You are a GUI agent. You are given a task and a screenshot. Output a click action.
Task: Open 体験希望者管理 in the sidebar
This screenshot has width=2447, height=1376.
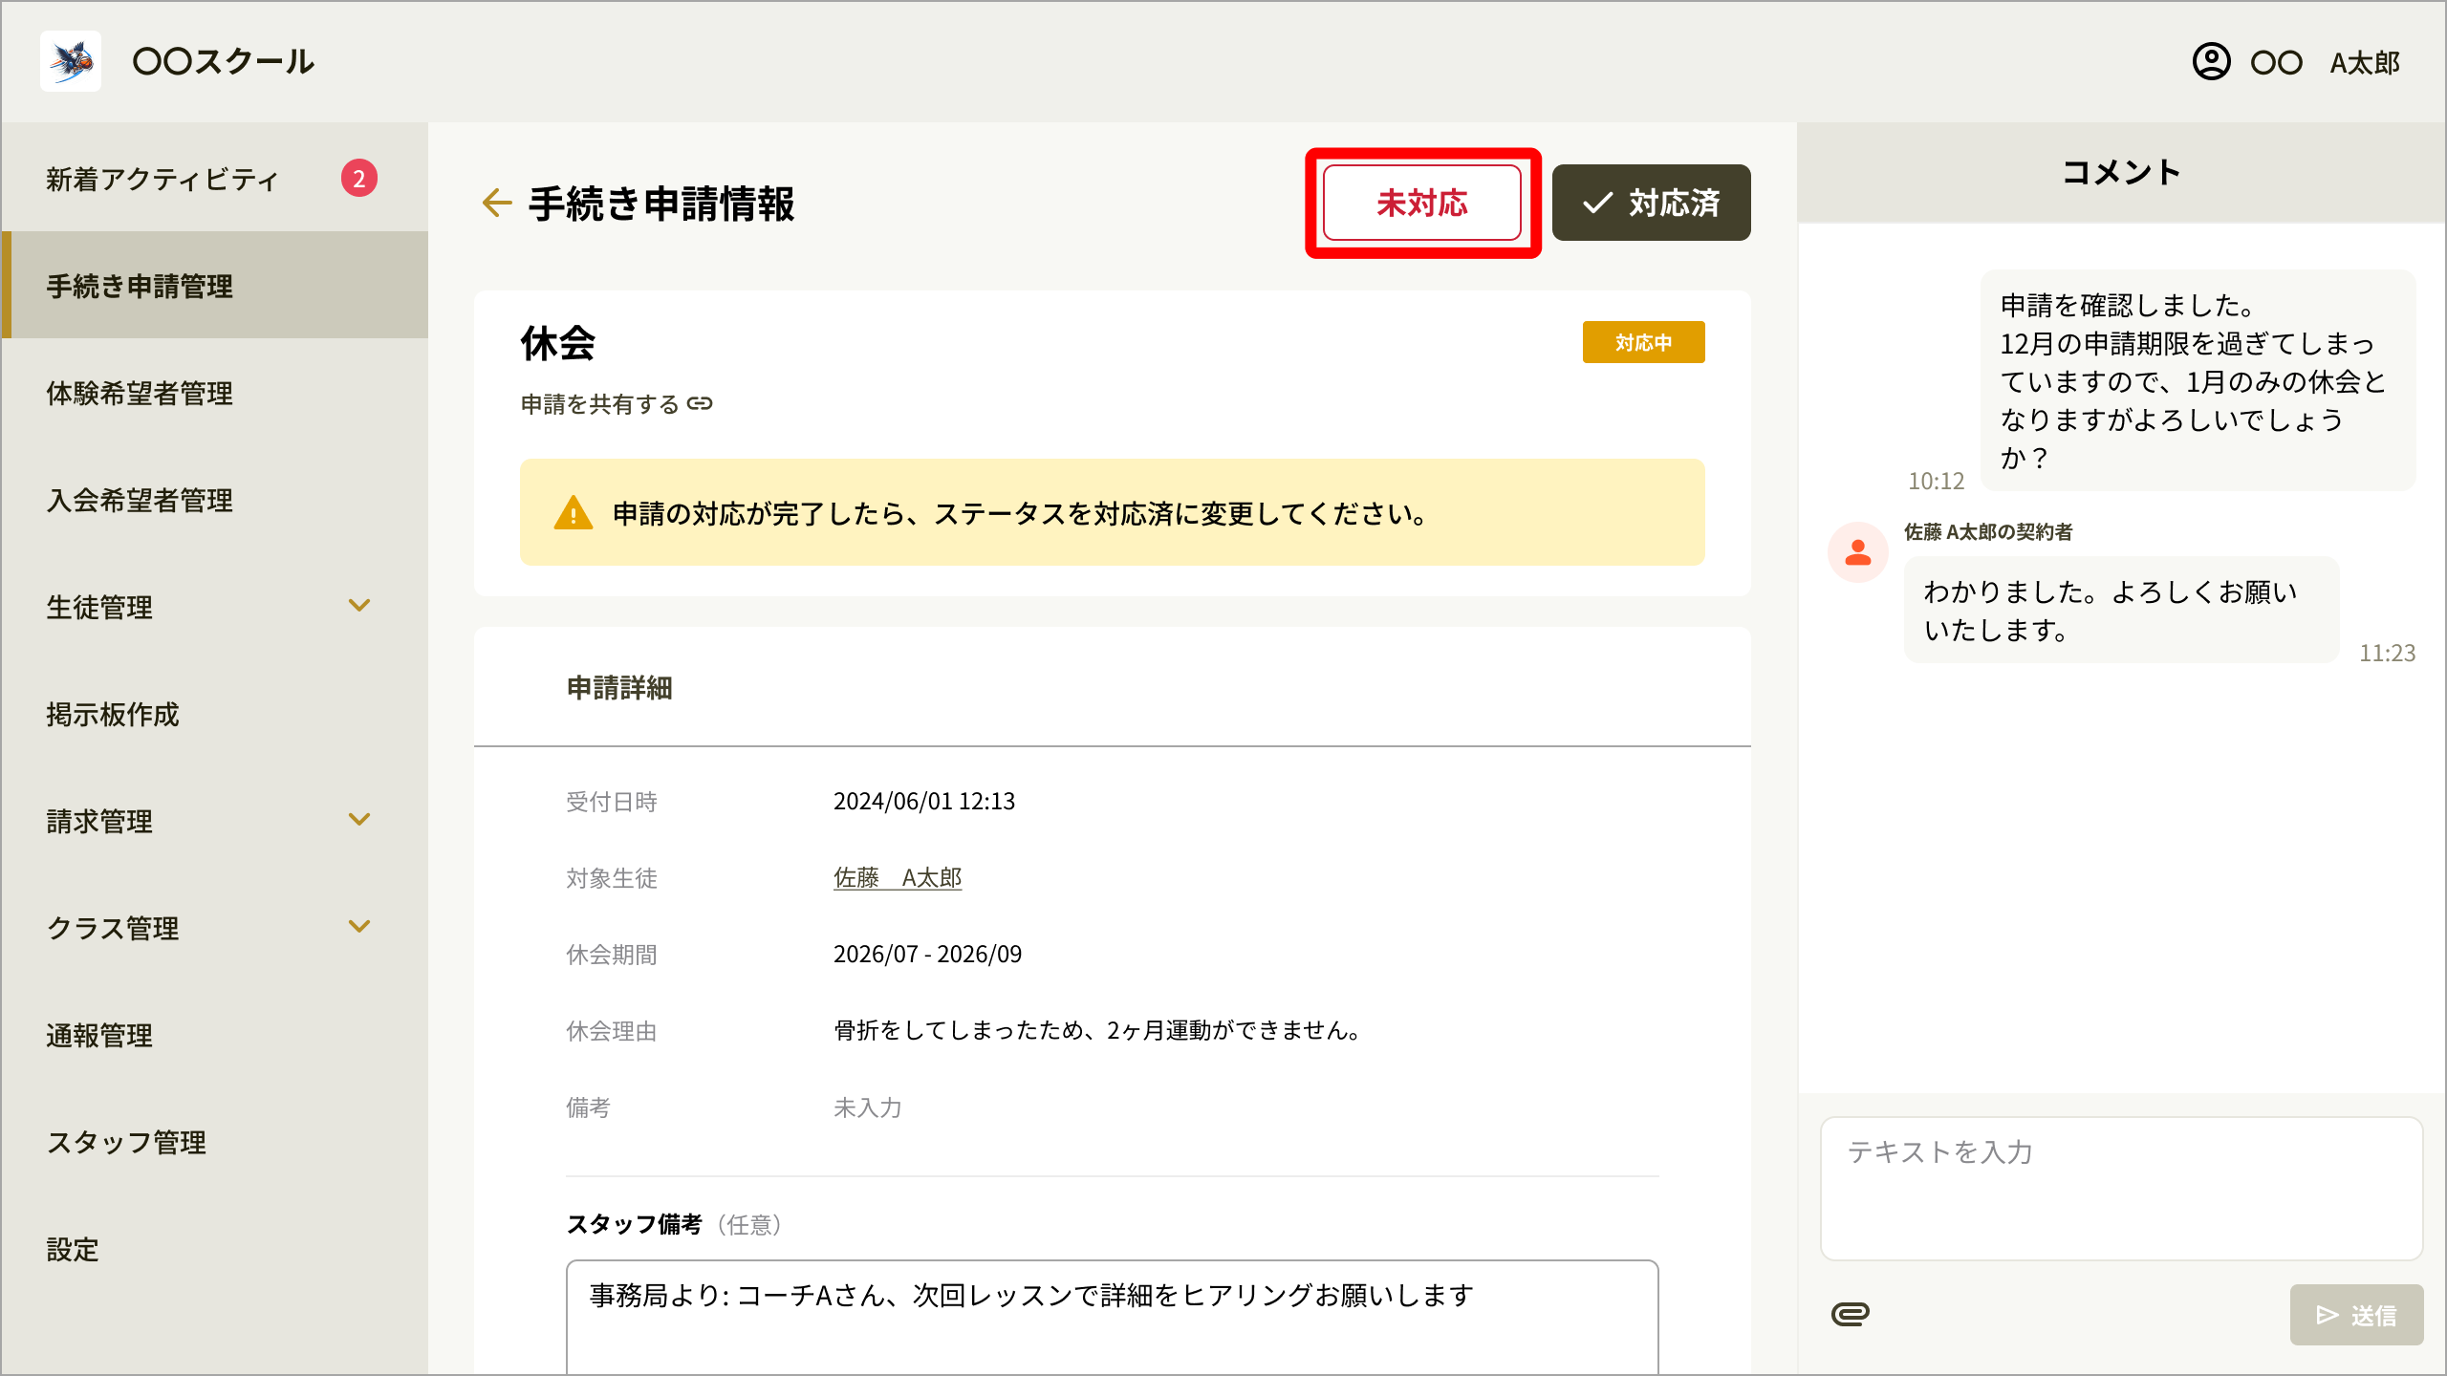(214, 393)
